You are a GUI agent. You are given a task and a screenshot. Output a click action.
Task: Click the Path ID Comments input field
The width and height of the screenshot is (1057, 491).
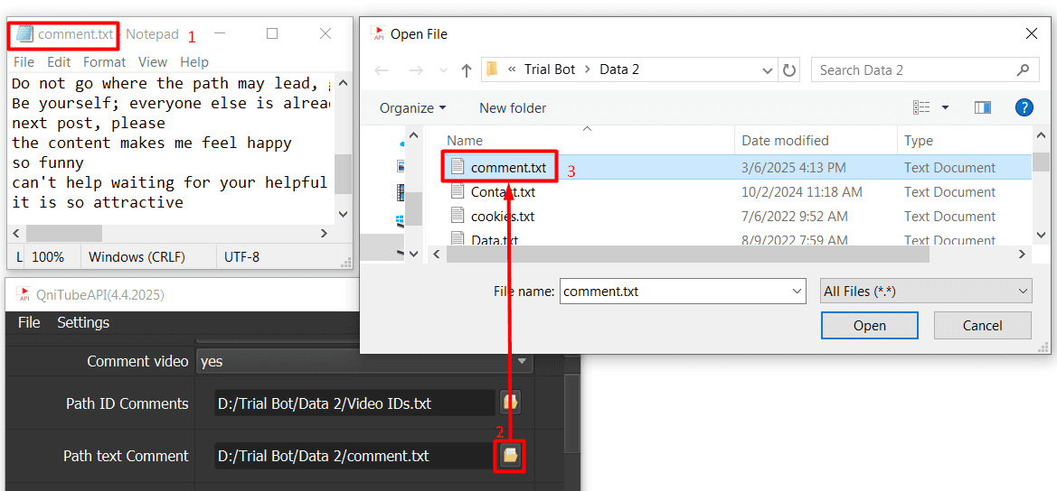coord(355,403)
